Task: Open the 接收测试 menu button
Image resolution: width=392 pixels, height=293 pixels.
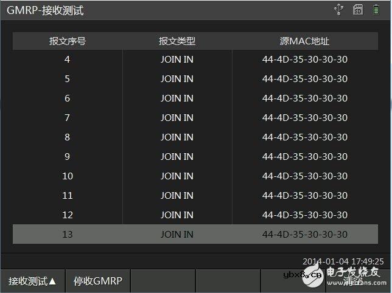Action: coord(32,281)
